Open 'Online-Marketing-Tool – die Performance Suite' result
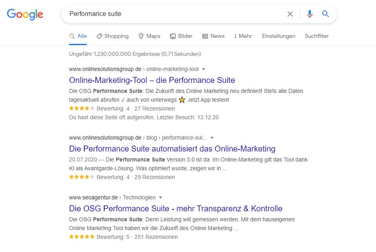Viewport: 376px width, 252px height. point(152,80)
